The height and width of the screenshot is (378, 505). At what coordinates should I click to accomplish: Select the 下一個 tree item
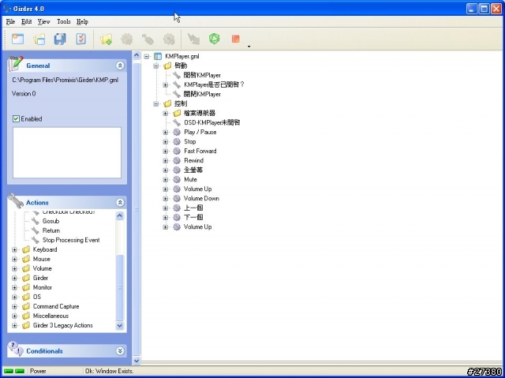[193, 217]
